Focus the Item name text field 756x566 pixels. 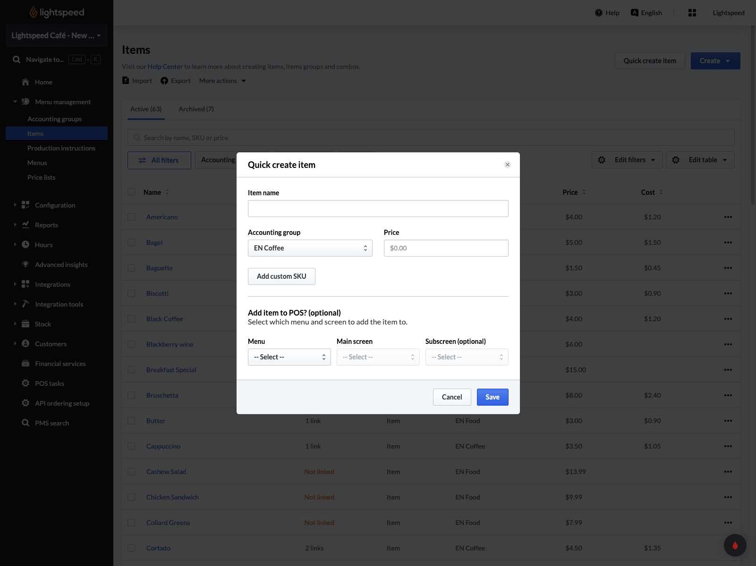378,208
